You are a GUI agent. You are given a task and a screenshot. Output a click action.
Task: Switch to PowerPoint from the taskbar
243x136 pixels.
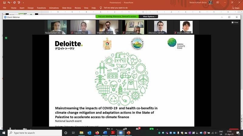128,133
